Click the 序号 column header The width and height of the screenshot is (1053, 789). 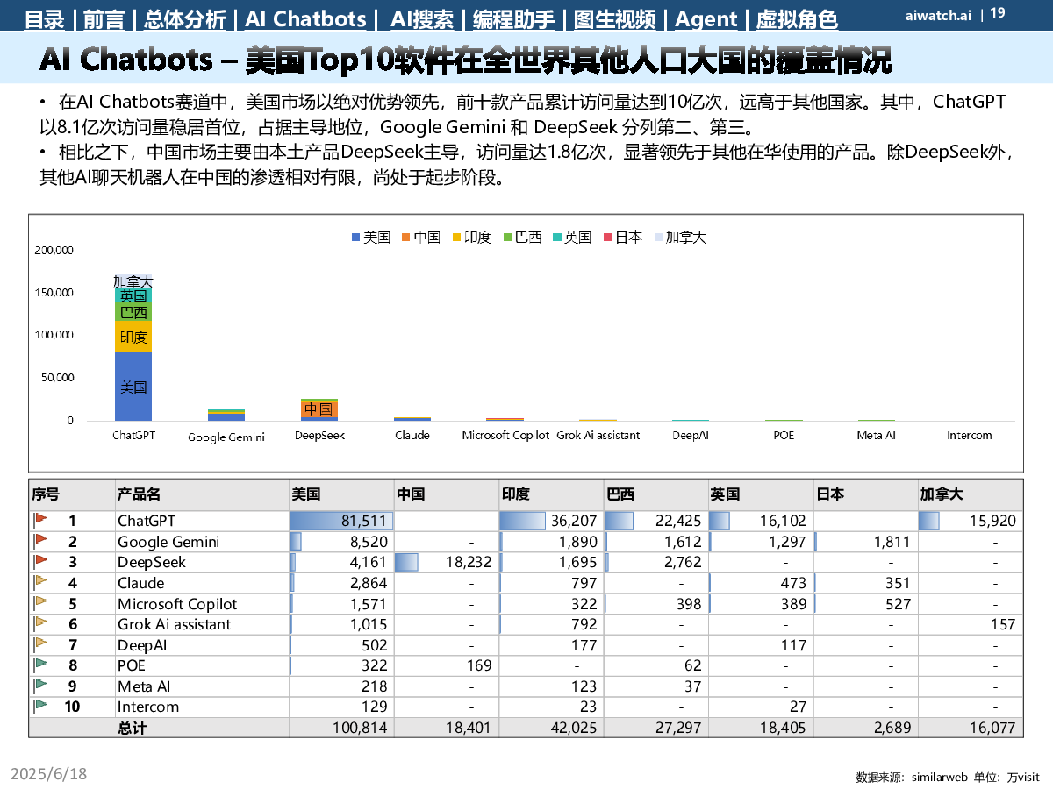coord(71,494)
